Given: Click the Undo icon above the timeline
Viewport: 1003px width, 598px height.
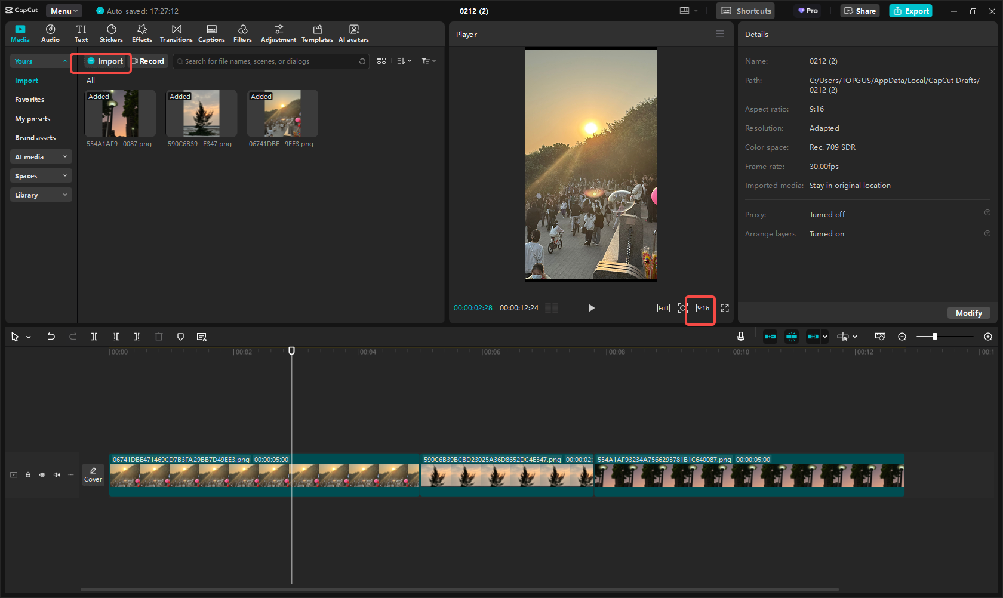Looking at the screenshot, I should tap(51, 337).
